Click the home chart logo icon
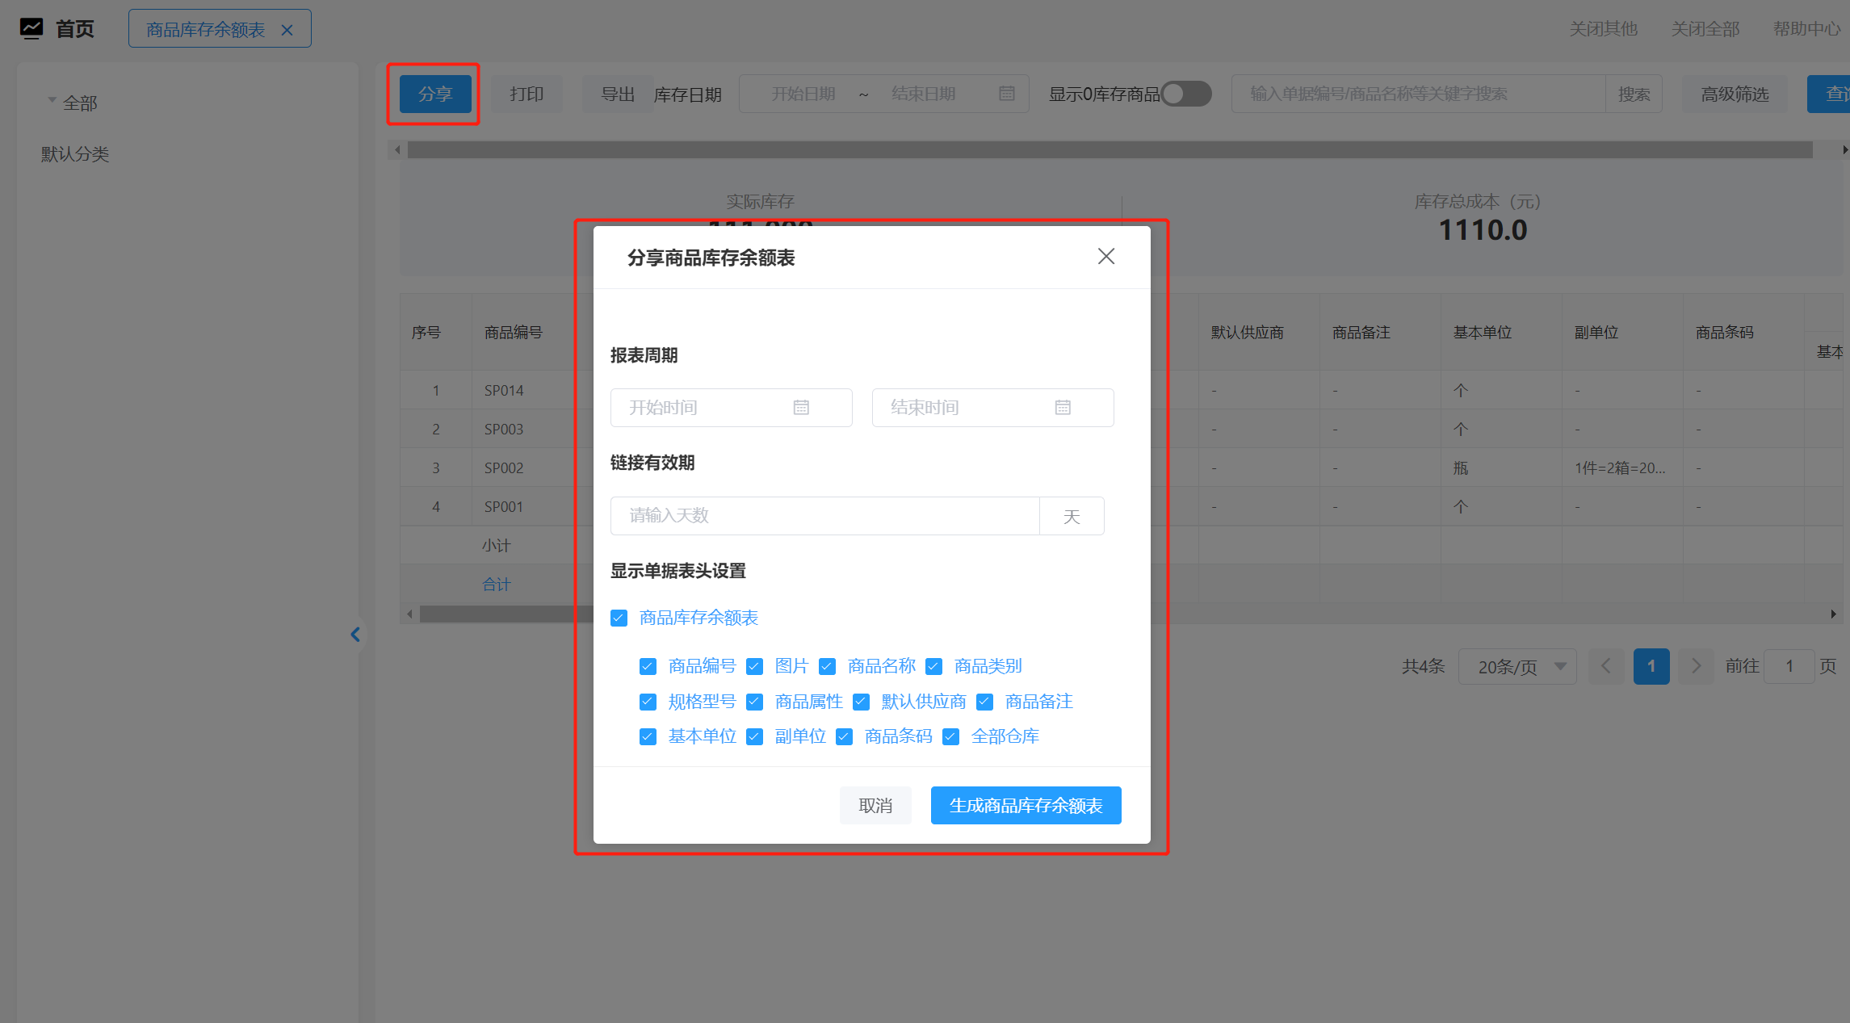Screen dimensions: 1850x1023 tap(31, 29)
